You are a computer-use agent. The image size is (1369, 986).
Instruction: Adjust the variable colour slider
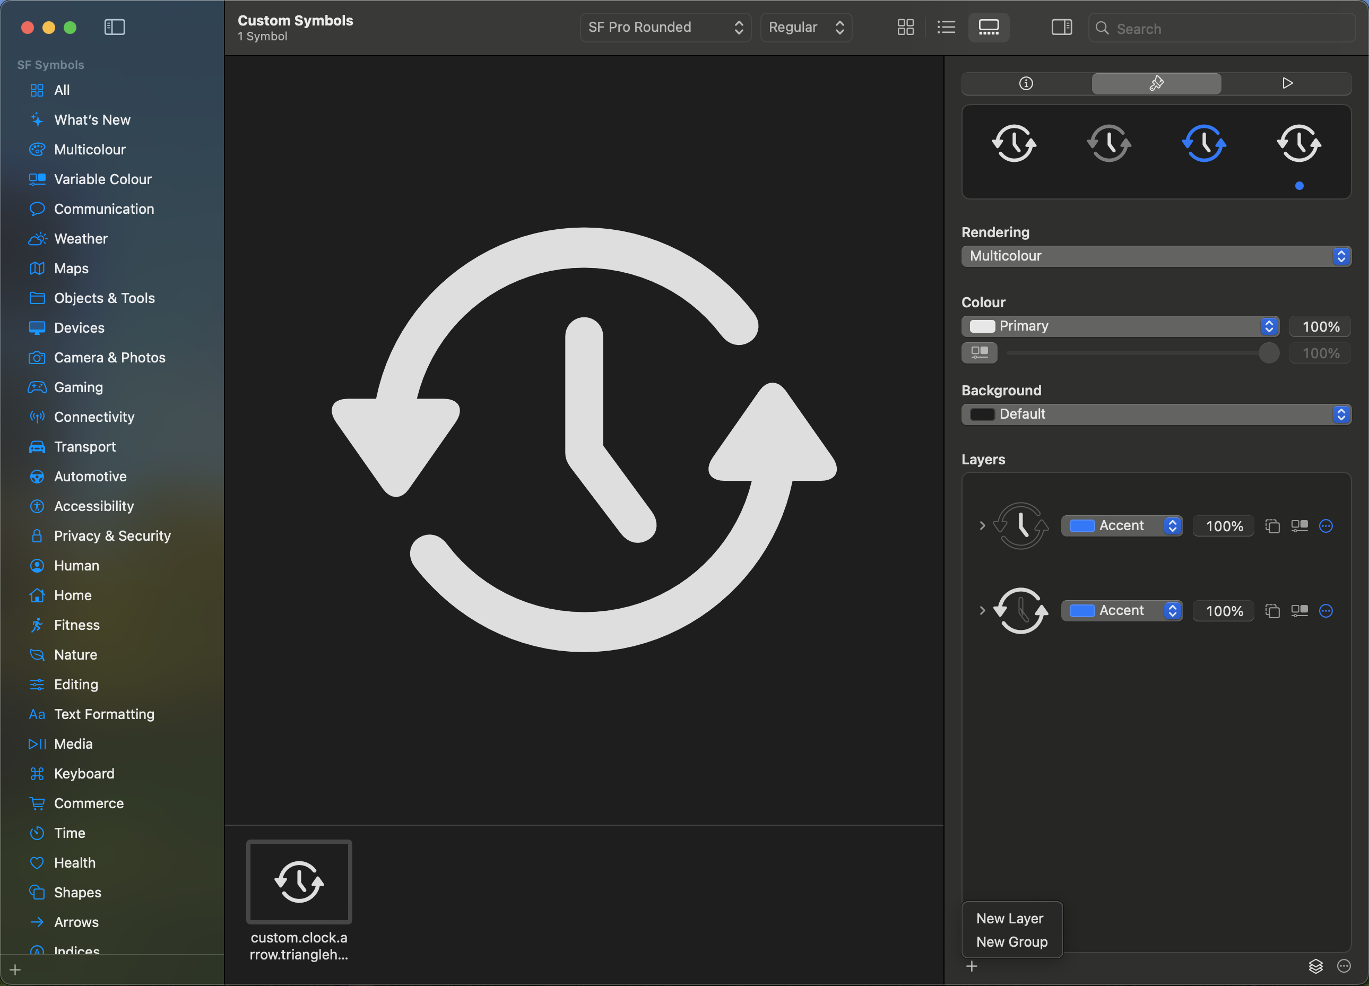pyautogui.click(x=1269, y=352)
